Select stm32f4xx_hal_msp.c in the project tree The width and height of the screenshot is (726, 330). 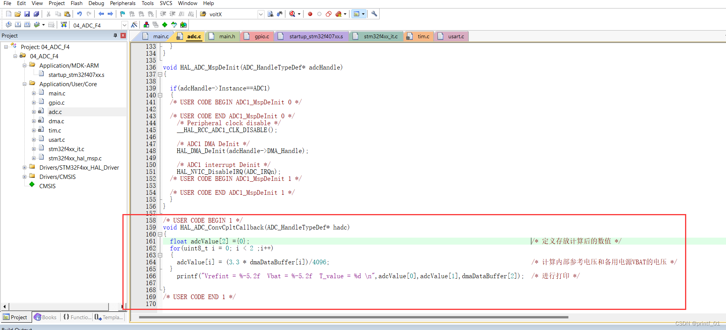pos(75,158)
